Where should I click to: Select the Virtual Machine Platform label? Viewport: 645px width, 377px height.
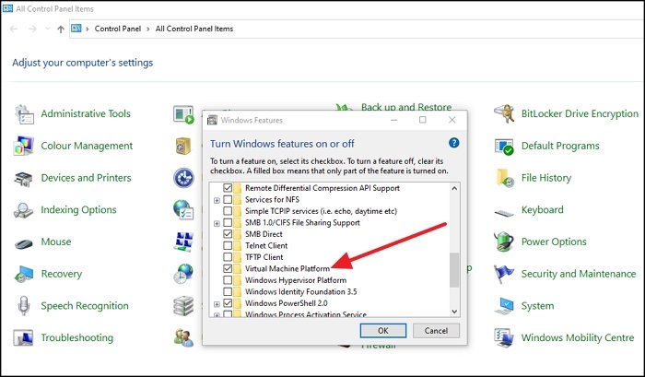coord(287,269)
